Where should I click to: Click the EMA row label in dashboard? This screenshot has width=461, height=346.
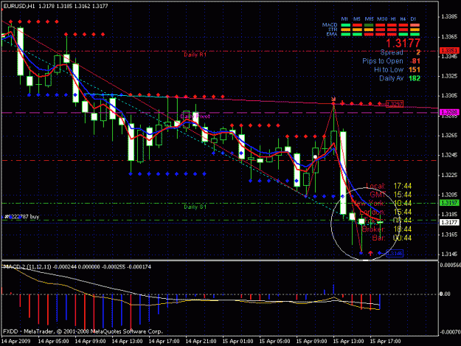click(x=332, y=34)
